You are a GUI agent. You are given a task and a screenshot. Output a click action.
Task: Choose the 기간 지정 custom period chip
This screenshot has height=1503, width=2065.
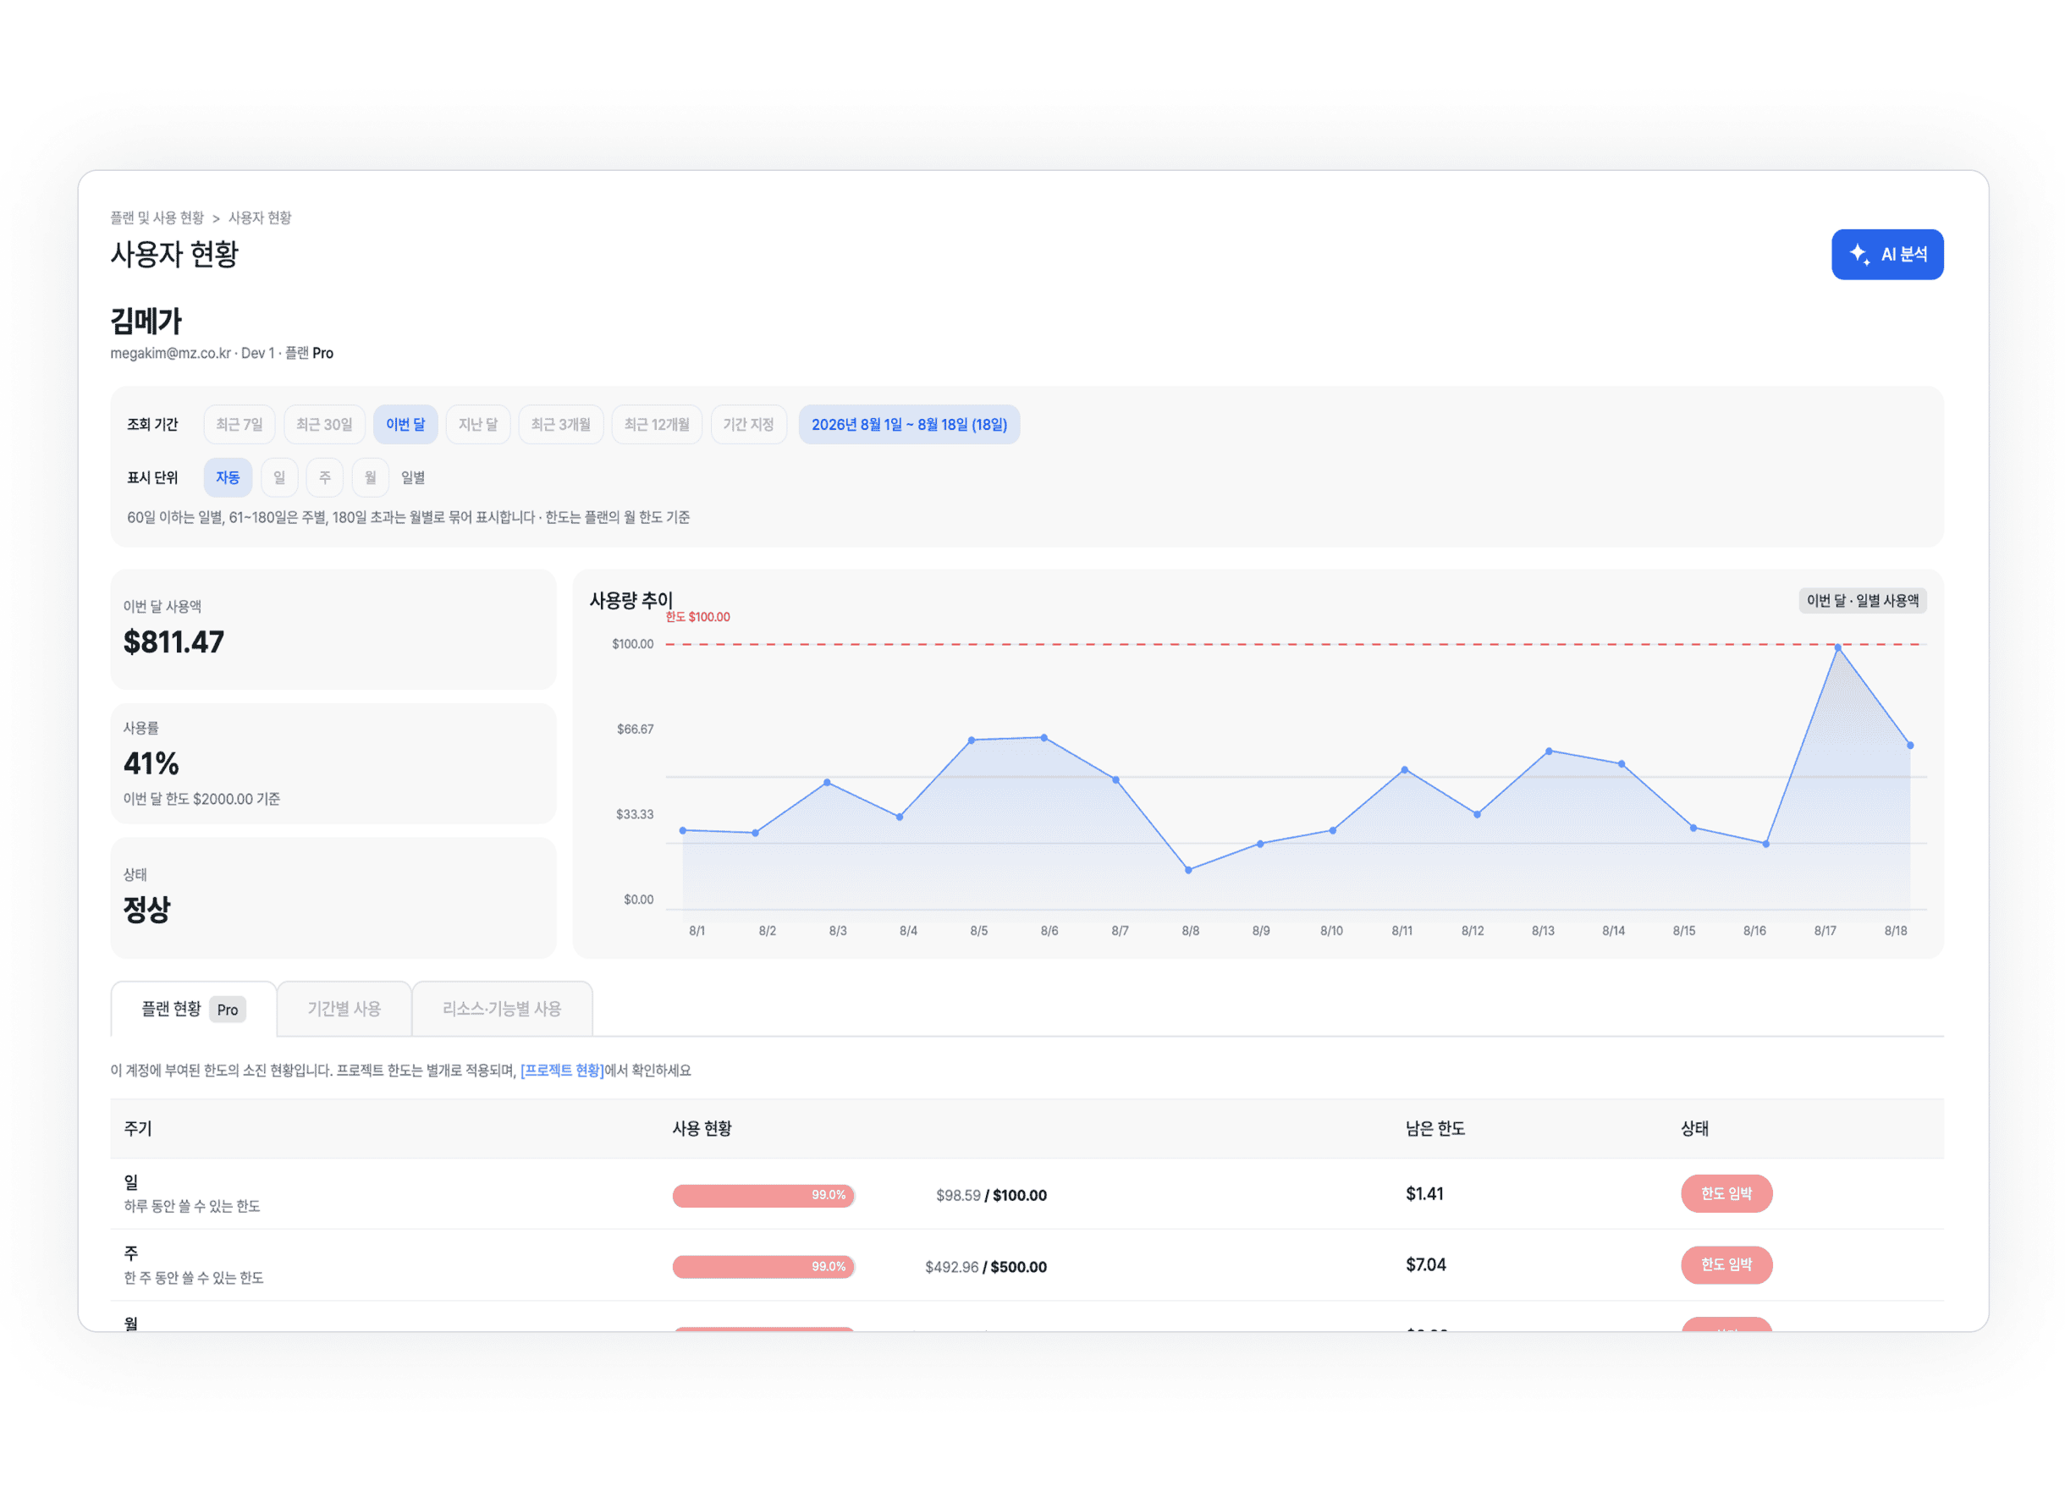point(748,424)
